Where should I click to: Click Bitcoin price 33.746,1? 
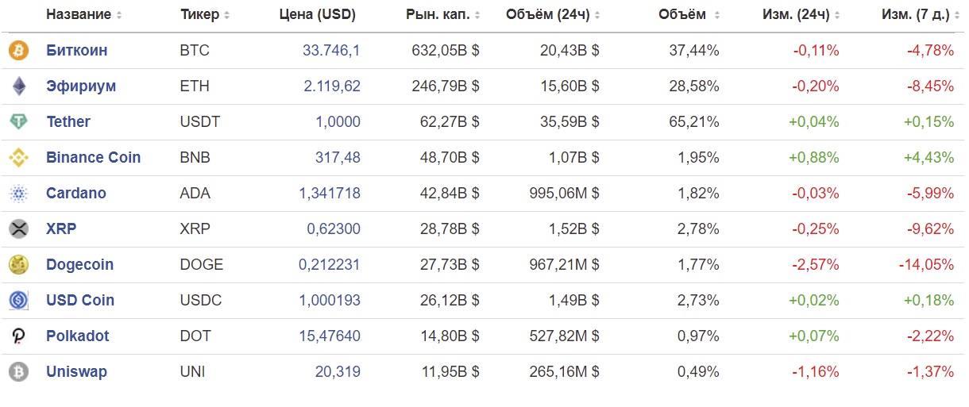331,51
